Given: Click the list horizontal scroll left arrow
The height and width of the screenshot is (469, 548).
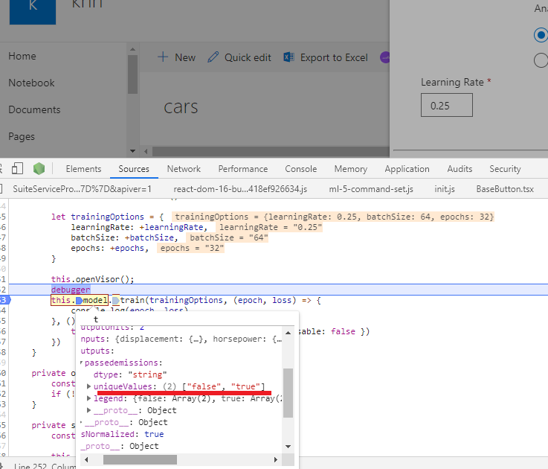Looking at the screenshot, I should point(146,152).
